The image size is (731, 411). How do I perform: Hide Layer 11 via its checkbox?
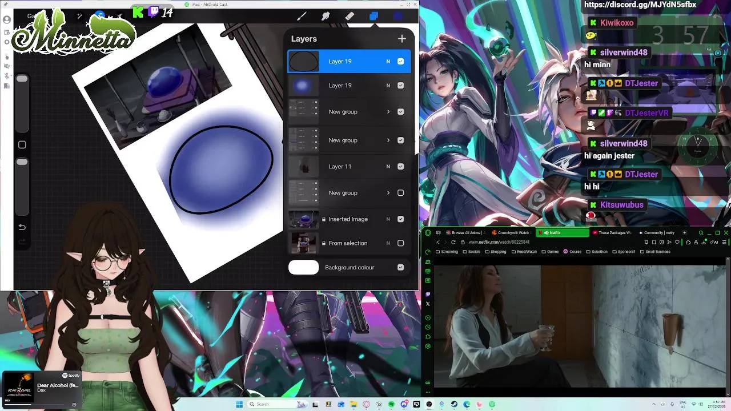click(400, 167)
